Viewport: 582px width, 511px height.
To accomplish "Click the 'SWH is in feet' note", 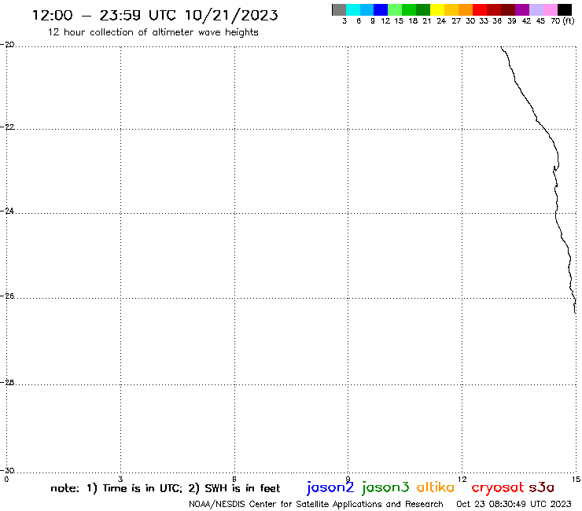I will click(243, 488).
